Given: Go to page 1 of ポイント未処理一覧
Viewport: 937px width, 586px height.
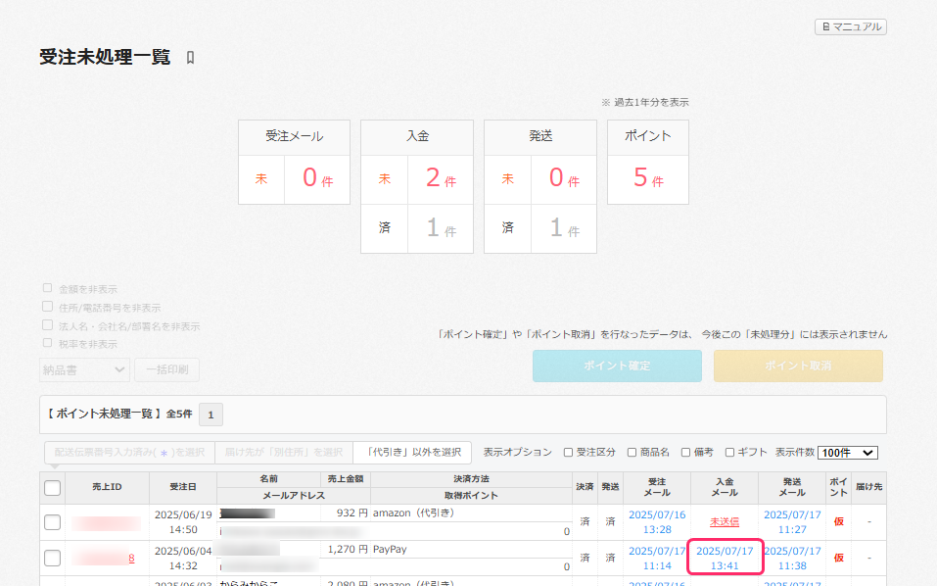Looking at the screenshot, I should [210, 415].
